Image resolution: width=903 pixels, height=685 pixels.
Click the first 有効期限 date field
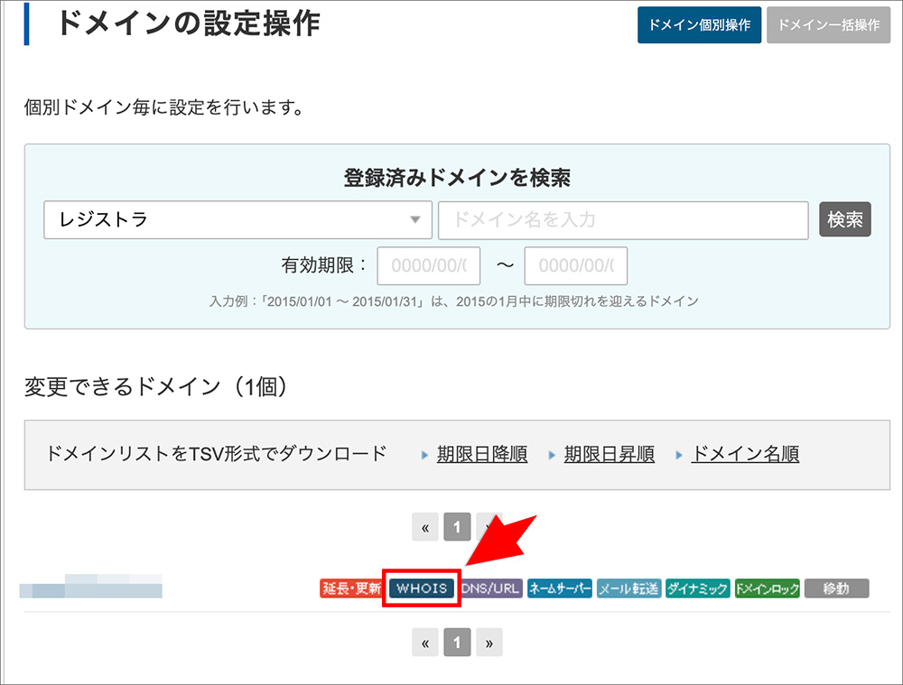pyautogui.click(x=429, y=265)
